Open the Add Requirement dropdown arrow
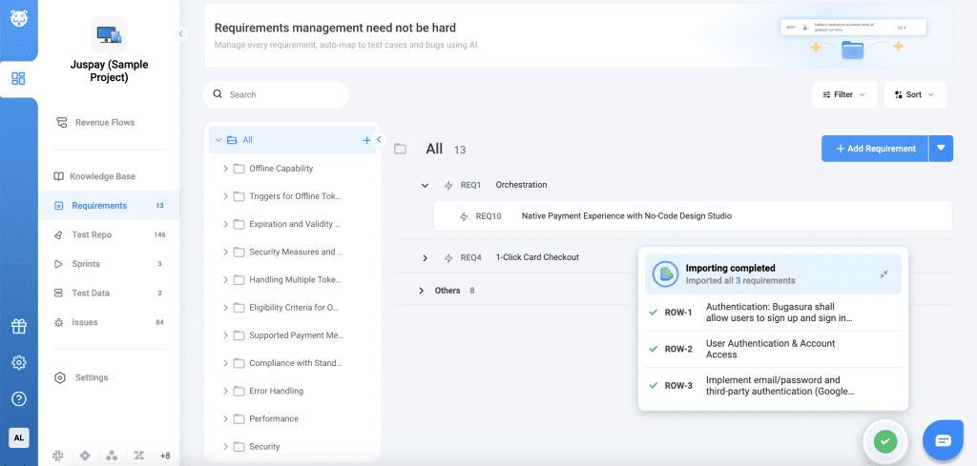 pyautogui.click(x=941, y=148)
